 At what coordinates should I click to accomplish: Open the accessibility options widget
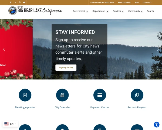(x=157, y=125)
